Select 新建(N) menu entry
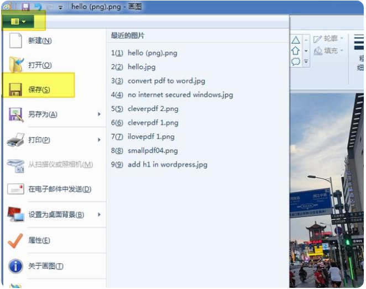This screenshot has height=289, width=366. tap(54, 40)
